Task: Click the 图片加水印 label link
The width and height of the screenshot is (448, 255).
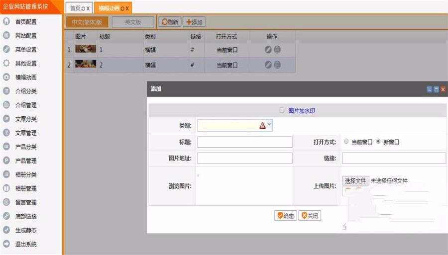Action: (x=302, y=111)
